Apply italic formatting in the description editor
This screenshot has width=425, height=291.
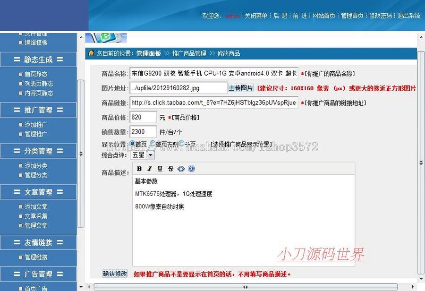coord(149,168)
